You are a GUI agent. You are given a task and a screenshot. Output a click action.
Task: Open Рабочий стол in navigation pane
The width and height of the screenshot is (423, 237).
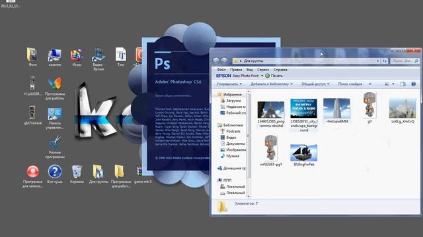233,113
